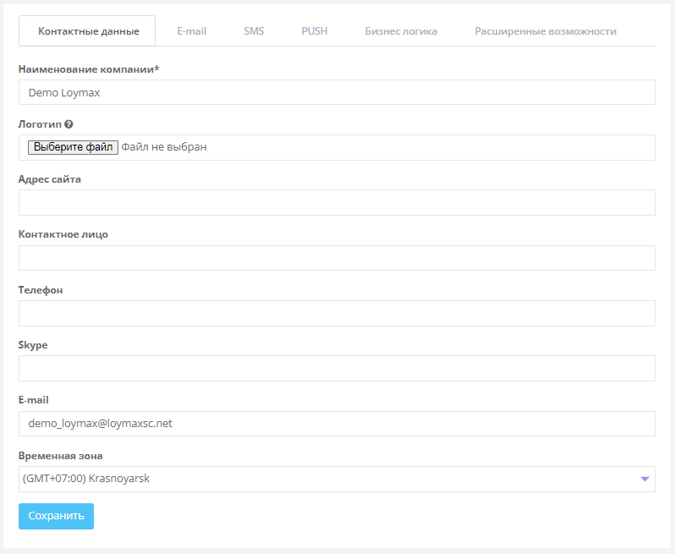
Task: Open the SMS tab
Action: pos(254,31)
